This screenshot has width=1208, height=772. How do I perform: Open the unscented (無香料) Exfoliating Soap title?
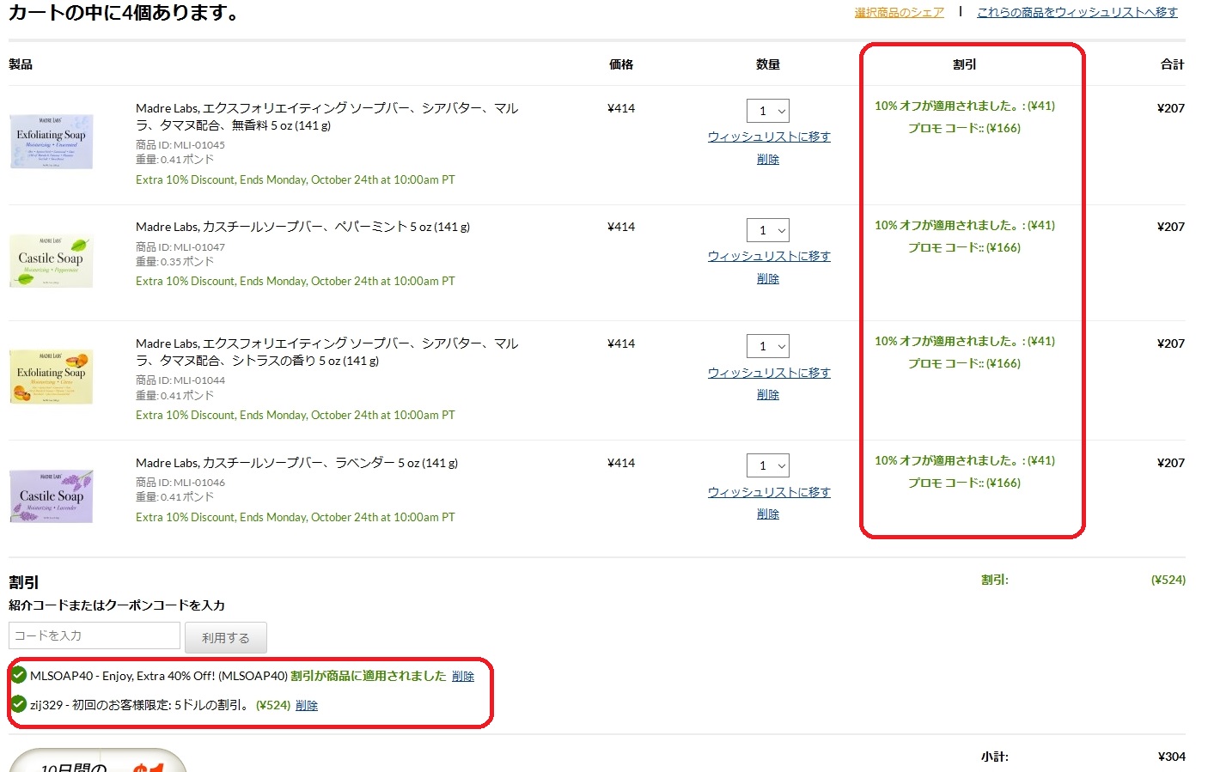327,117
